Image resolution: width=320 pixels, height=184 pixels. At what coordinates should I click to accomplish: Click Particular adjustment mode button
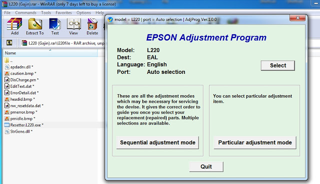pos(255,143)
